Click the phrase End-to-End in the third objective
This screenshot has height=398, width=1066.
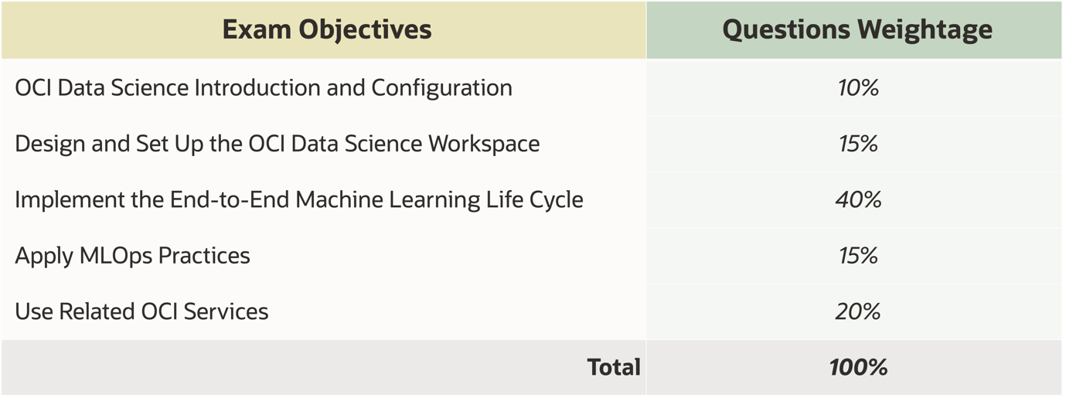pos(230,199)
